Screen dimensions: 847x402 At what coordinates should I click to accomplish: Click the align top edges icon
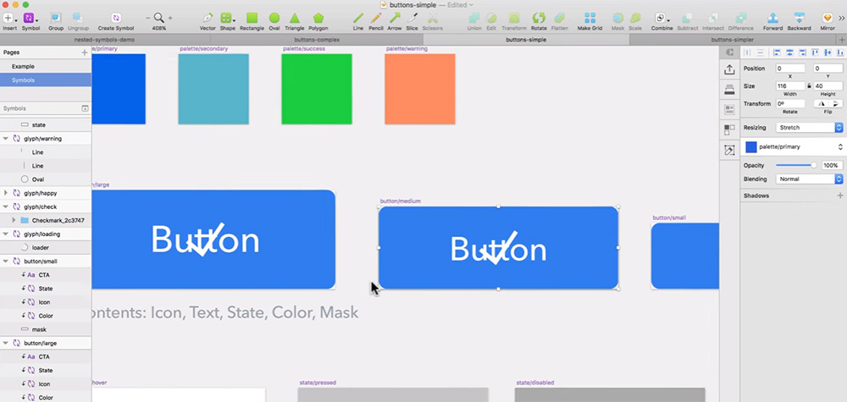click(x=815, y=52)
